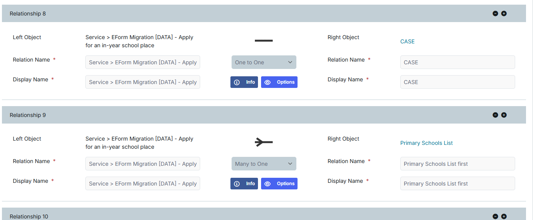Image resolution: width=533 pixels, height=220 pixels.
Task: Click the minus icon in Relationship 8 header
Action: [x=495, y=14]
